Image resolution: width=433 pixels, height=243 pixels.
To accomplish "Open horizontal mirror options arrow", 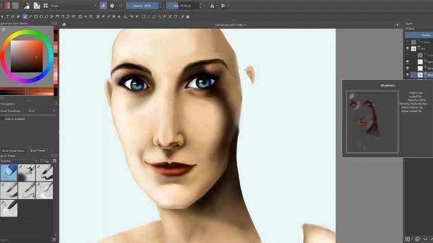I will 217,5.
